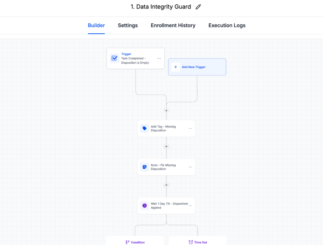This screenshot has width=323, height=245.
Task: Click the pencil icon to rename the workflow
Action: tap(198, 6)
